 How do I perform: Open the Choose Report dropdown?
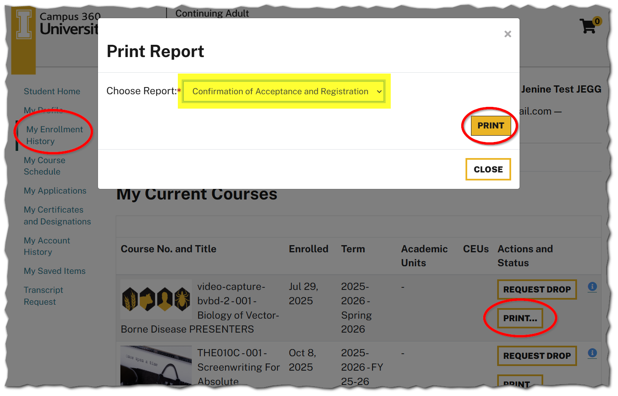[283, 92]
